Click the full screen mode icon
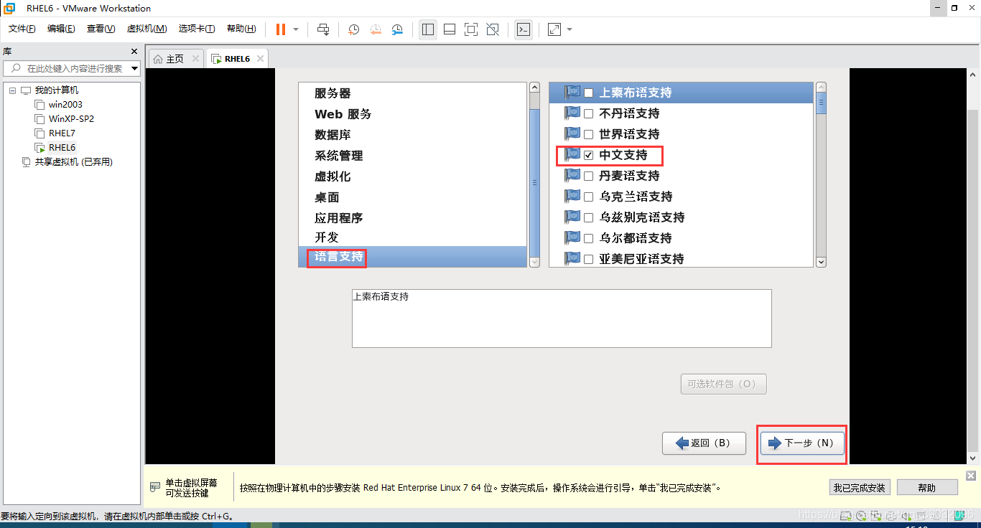The image size is (981, 528). point(471,29)
